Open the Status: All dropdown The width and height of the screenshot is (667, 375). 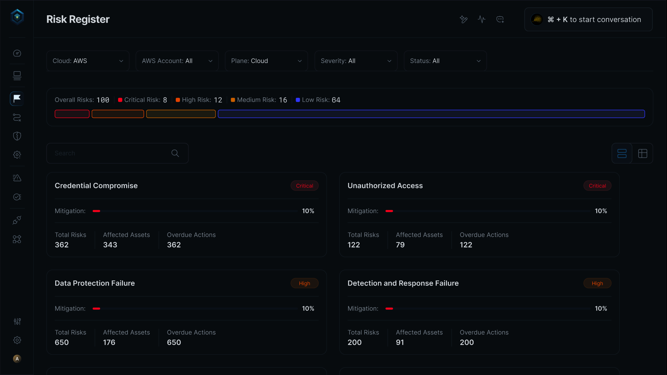(x=445, y=61)
